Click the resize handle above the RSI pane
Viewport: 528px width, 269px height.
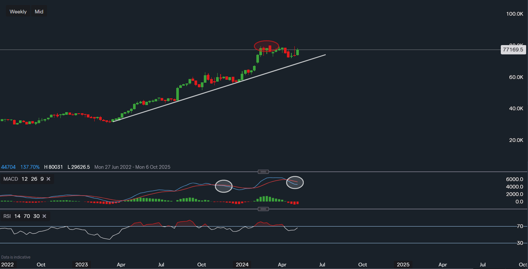(x=263, y=209)
